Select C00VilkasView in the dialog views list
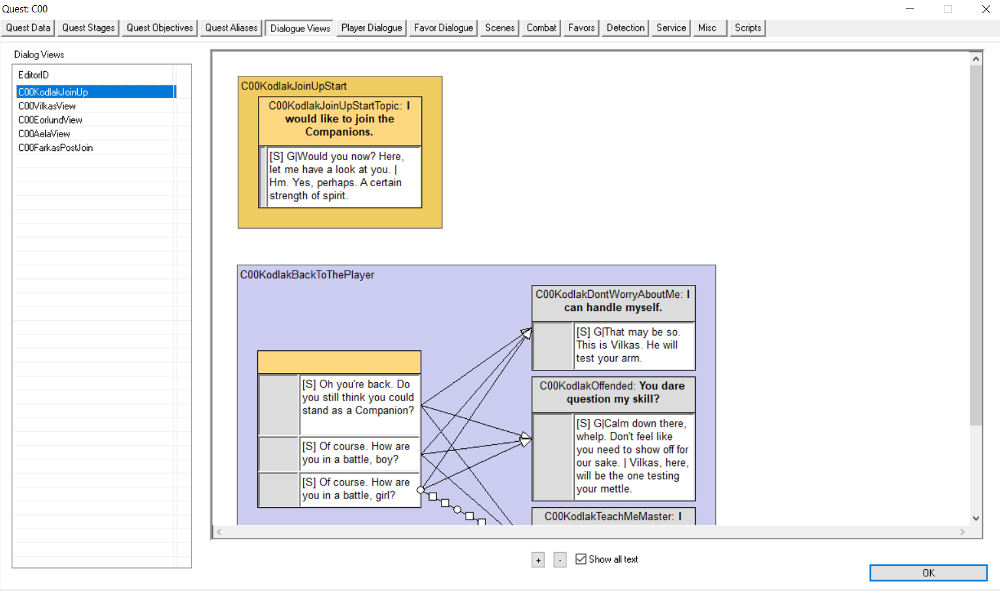 click(47, 106)
